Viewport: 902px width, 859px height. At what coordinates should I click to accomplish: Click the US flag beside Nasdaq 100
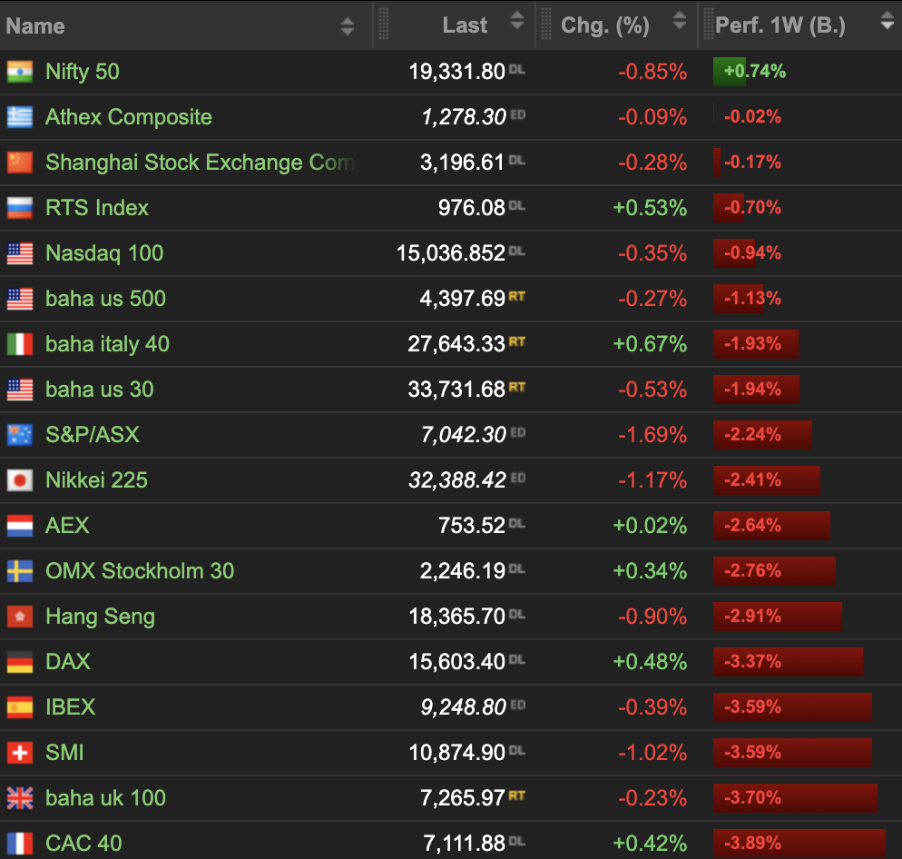20,253
